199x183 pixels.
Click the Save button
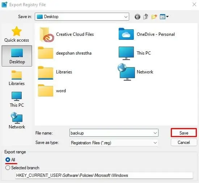184,133
